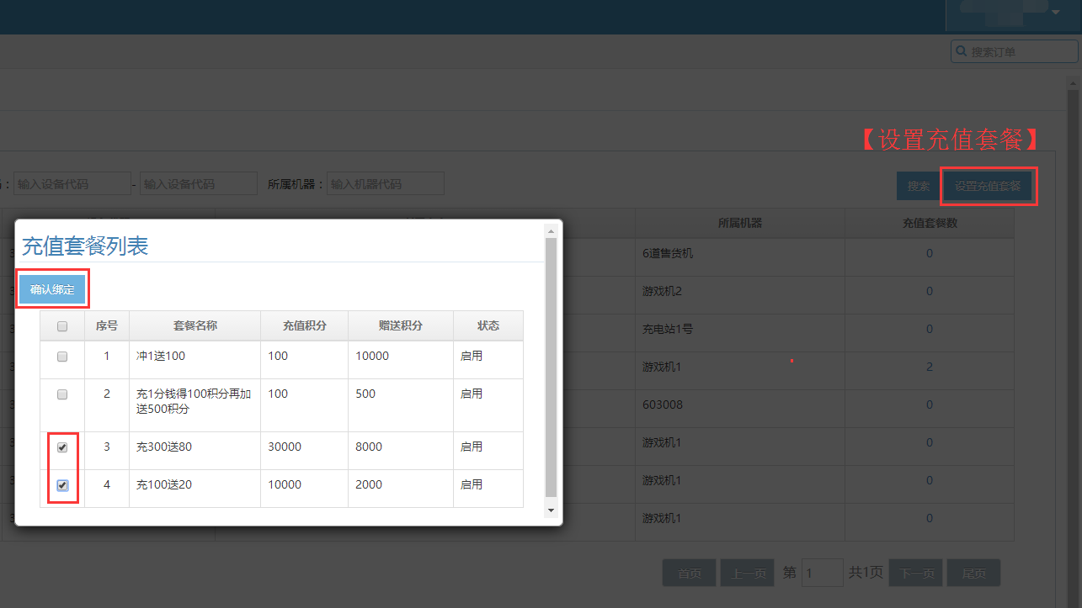Click the page number input box

[x=822, y=573]
